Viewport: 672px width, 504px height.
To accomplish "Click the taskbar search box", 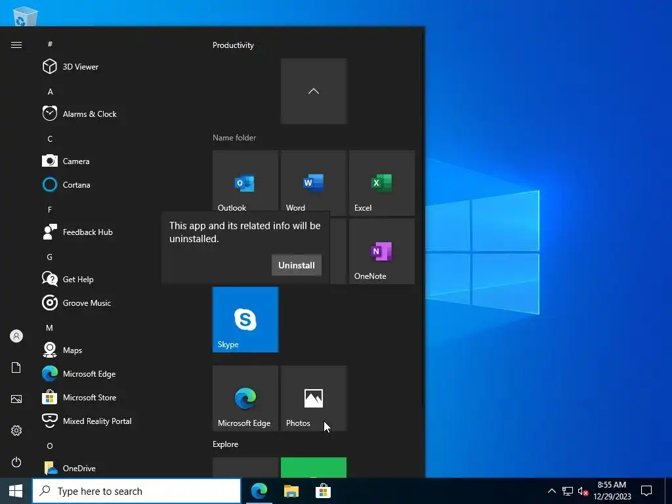I will 136,491.
